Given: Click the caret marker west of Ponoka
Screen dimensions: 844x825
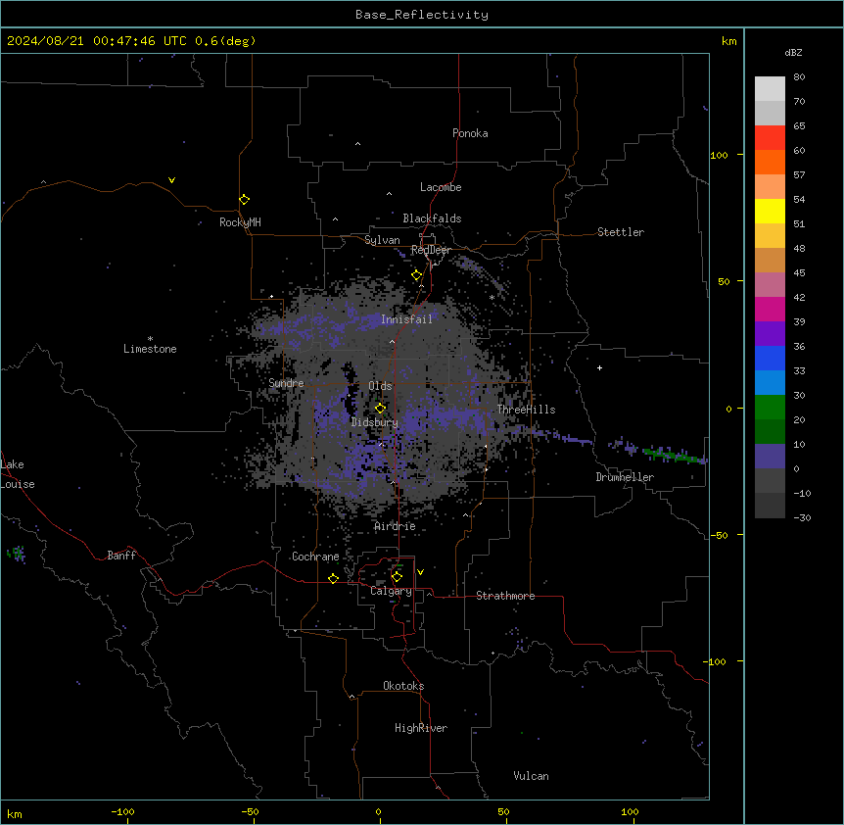Looking at the screenshot, I should click(x=358, y=144).
